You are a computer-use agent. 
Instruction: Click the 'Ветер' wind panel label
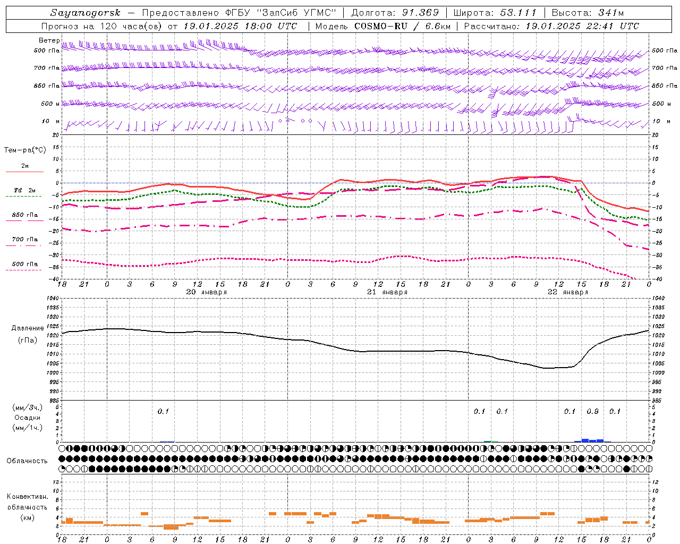pos(49,40)
